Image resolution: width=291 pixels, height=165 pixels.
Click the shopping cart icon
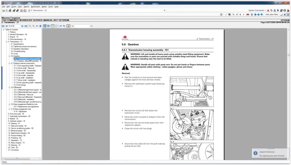[x=230, y=15]
